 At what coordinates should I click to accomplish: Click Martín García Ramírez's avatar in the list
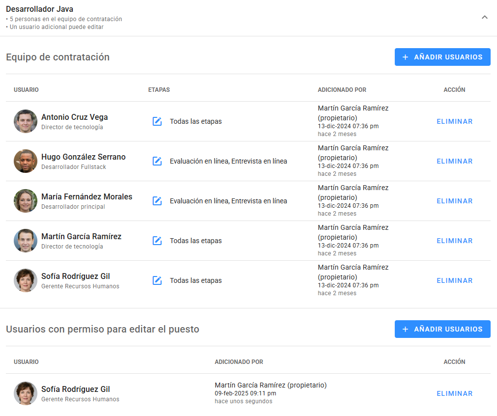26,241
